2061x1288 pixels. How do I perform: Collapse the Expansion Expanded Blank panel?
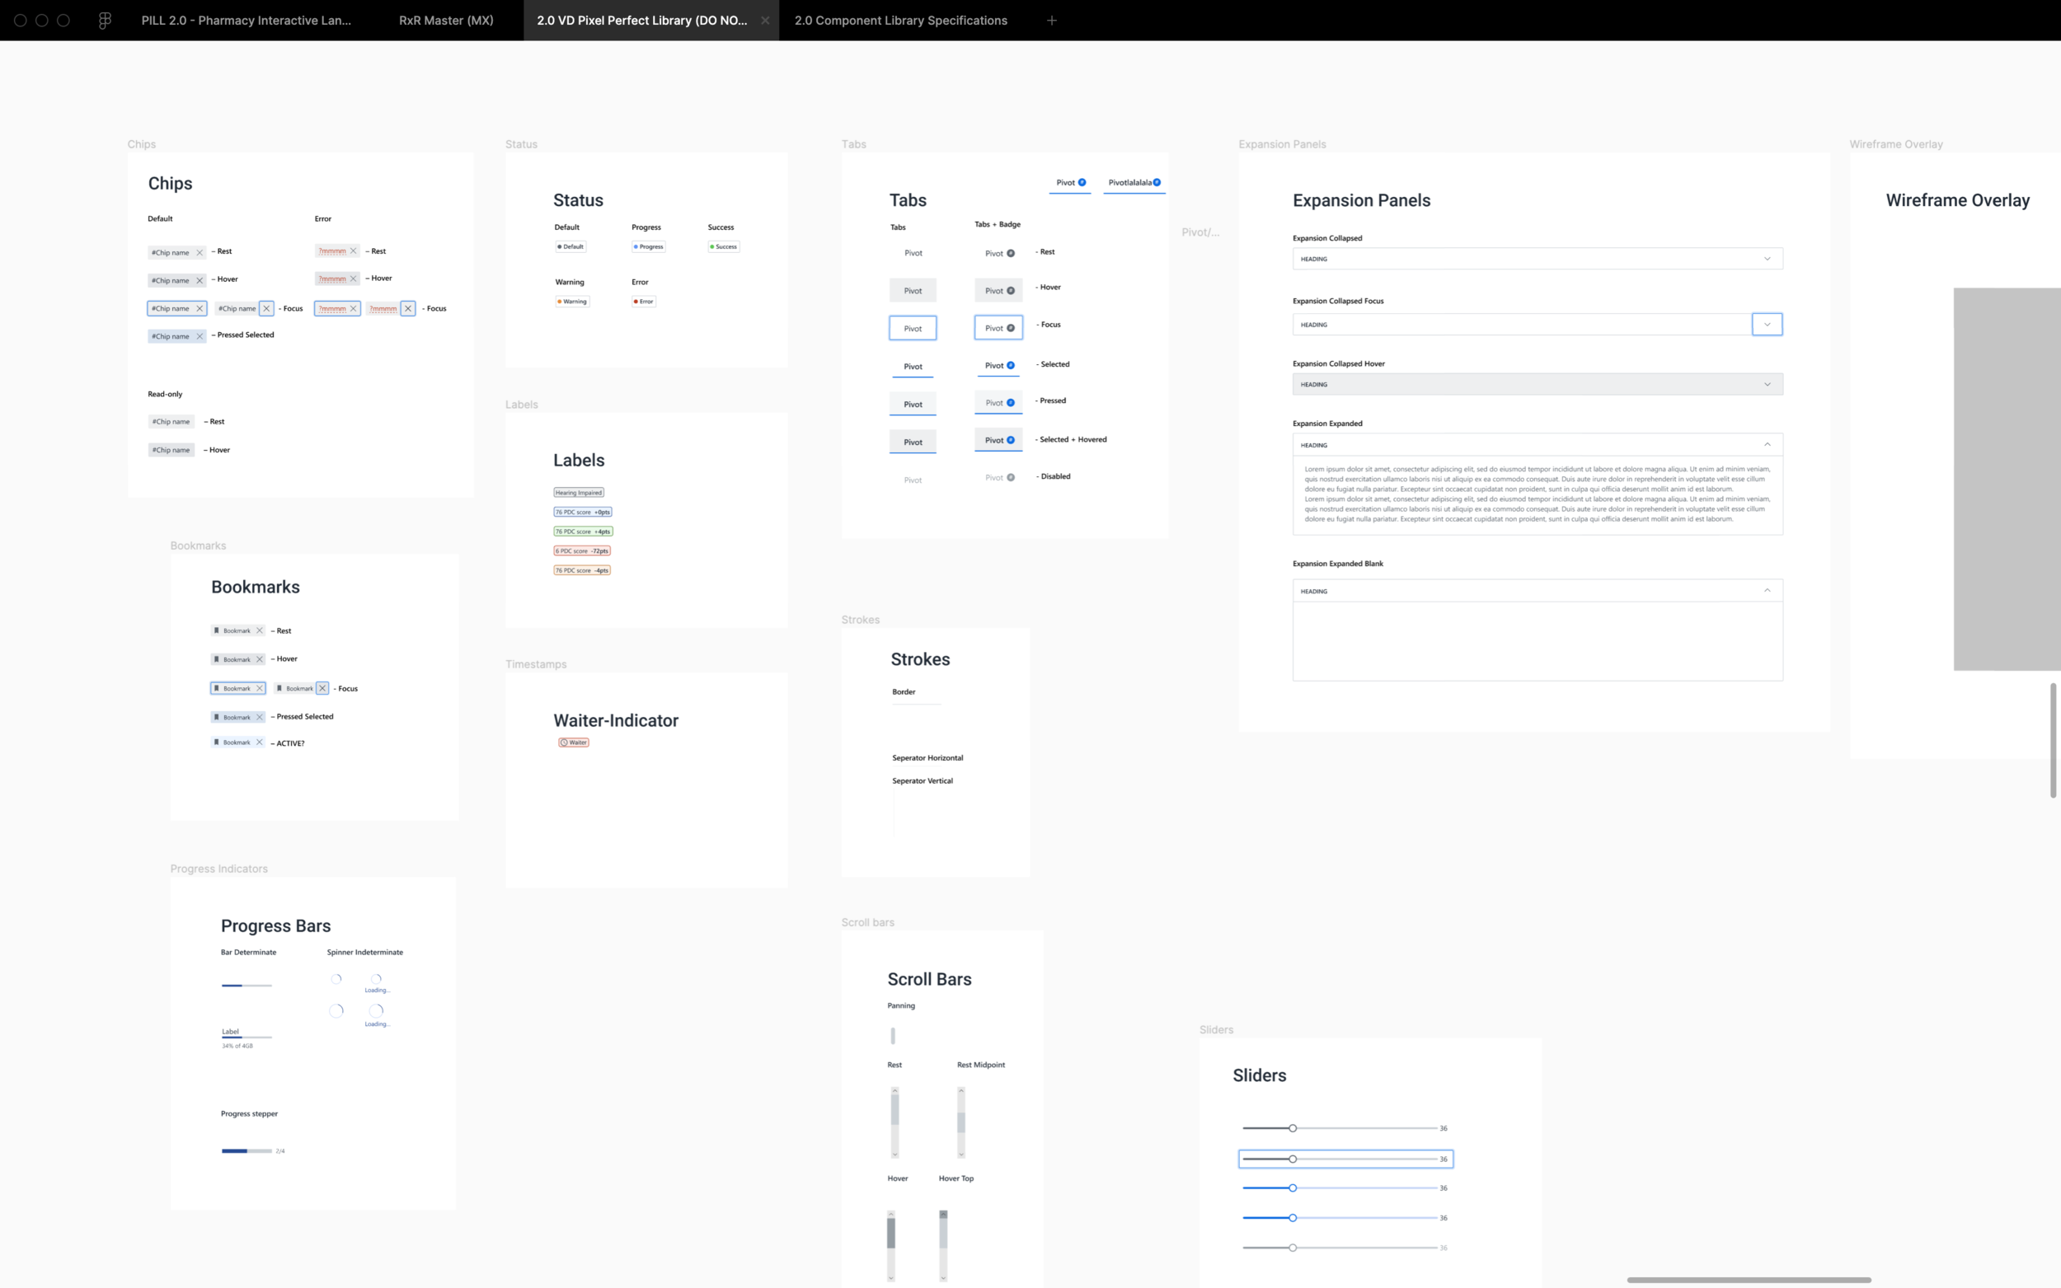1766,590
